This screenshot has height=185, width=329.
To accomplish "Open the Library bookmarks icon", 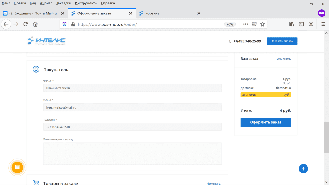I will (x=292, y=24).
